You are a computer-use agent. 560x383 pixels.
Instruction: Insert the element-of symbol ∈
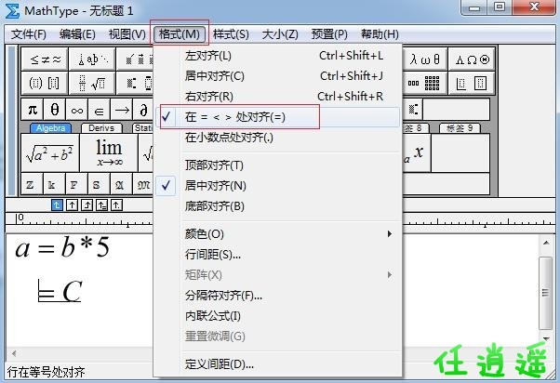point(100,110)
